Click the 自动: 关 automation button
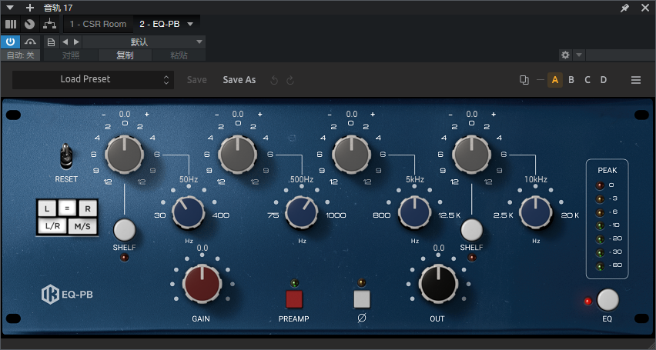The image size is (656, 350). coord(21,55)
